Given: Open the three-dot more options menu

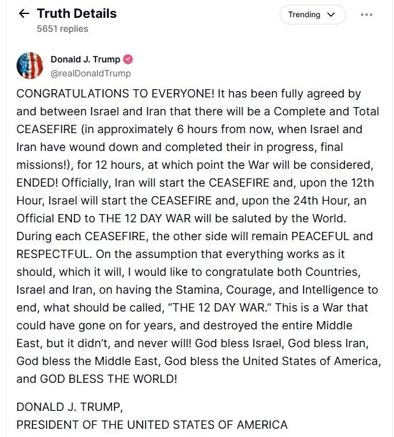Looking at the screenshot, I should 367,15.
